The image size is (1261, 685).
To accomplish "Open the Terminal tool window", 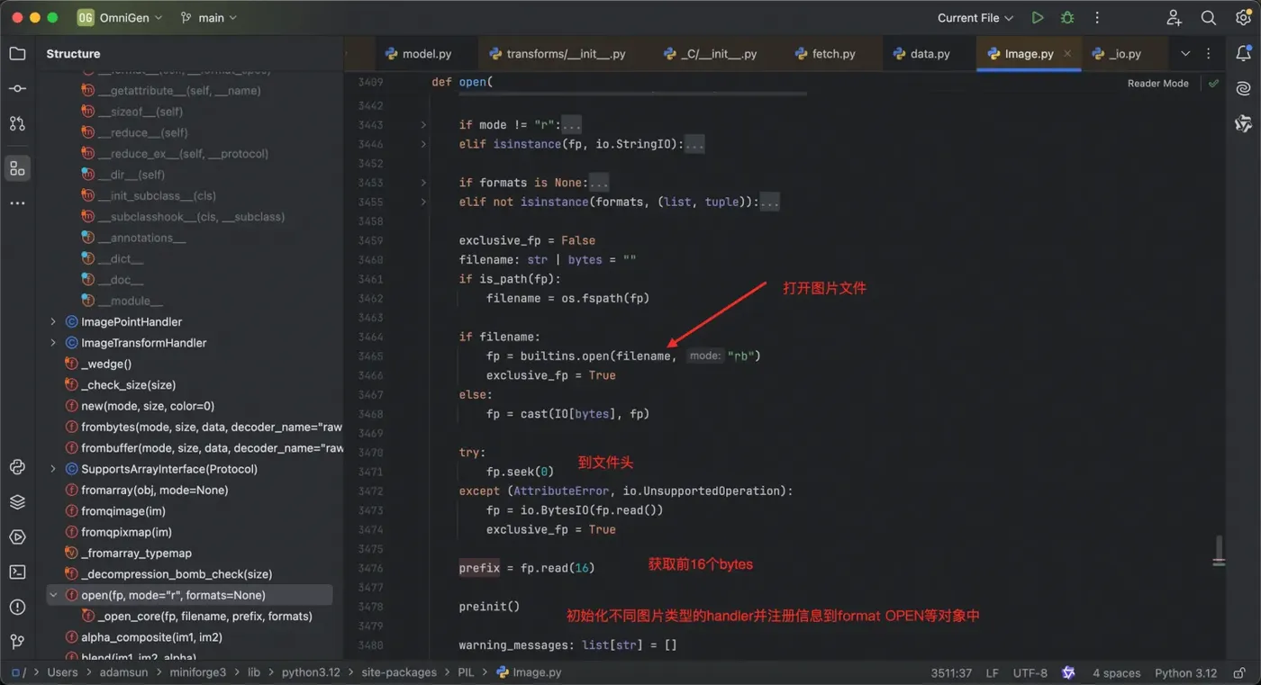I will [x=17, y=572].
